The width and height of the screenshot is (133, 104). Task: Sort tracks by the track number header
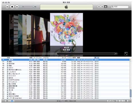pyautogui.click(x=72, y=58)
